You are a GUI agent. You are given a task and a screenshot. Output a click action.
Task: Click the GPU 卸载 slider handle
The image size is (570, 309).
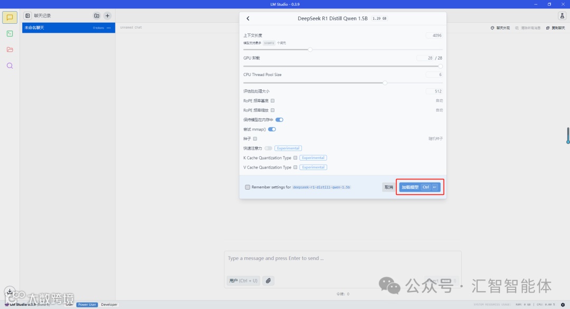pos(440,66)
